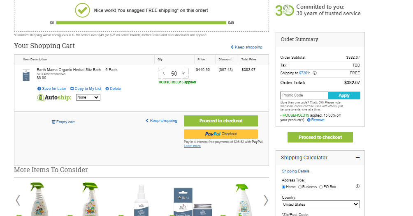Select the PO Box address type
The width and height of the screenshot is (413, 216).
tap(321, 187)
